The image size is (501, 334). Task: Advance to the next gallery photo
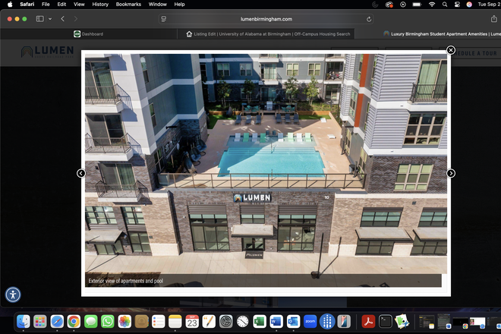450,173
